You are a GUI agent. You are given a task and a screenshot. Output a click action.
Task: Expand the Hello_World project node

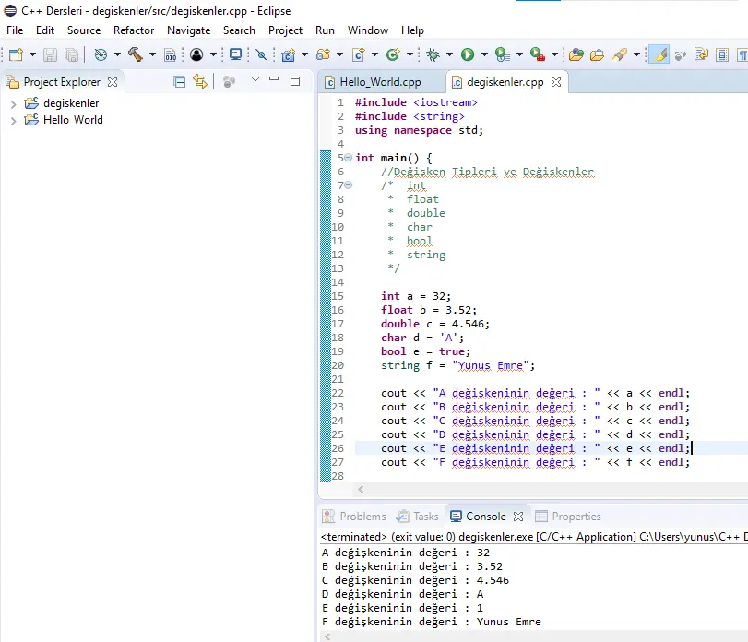pyautogui.click(x=13, y=120)
